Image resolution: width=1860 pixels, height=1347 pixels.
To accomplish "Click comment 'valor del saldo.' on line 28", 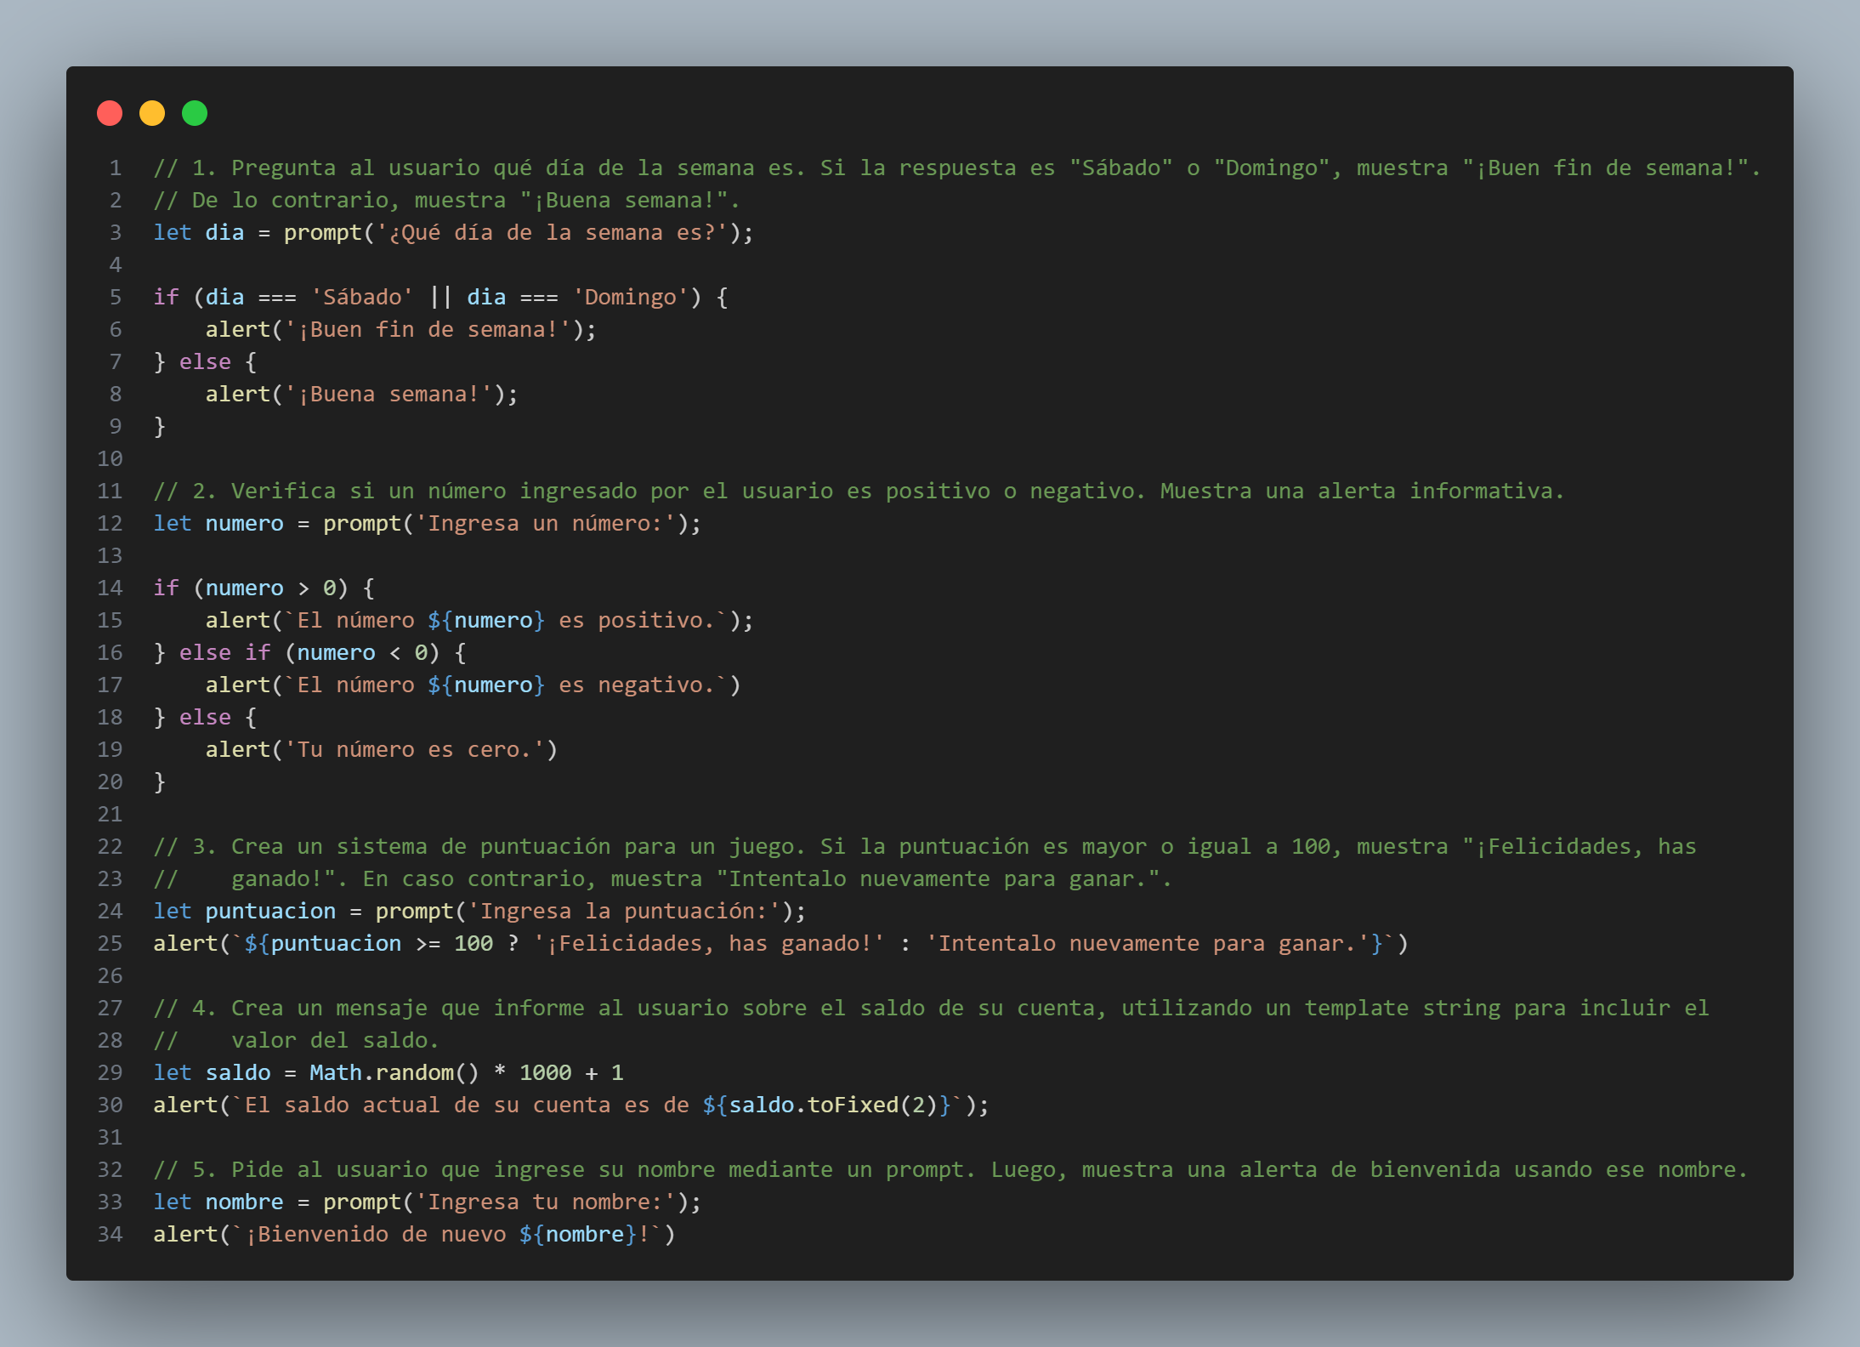I will 336,1041.
